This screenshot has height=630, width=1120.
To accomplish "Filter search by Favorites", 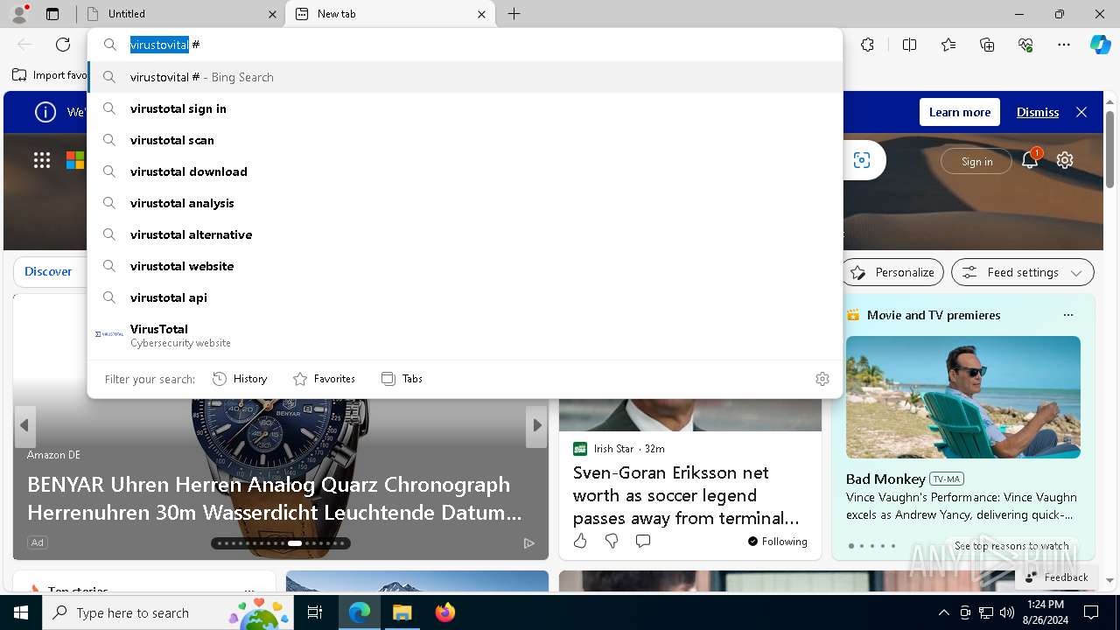I will [x=324, y=379].
